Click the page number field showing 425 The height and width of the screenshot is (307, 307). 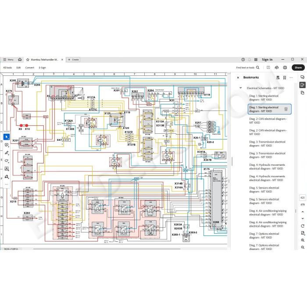[x=303, y=197]
